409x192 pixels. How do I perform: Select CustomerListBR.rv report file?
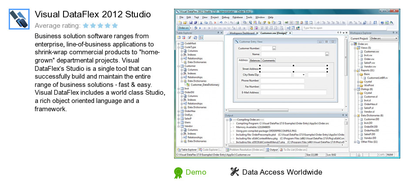[377, 78]
